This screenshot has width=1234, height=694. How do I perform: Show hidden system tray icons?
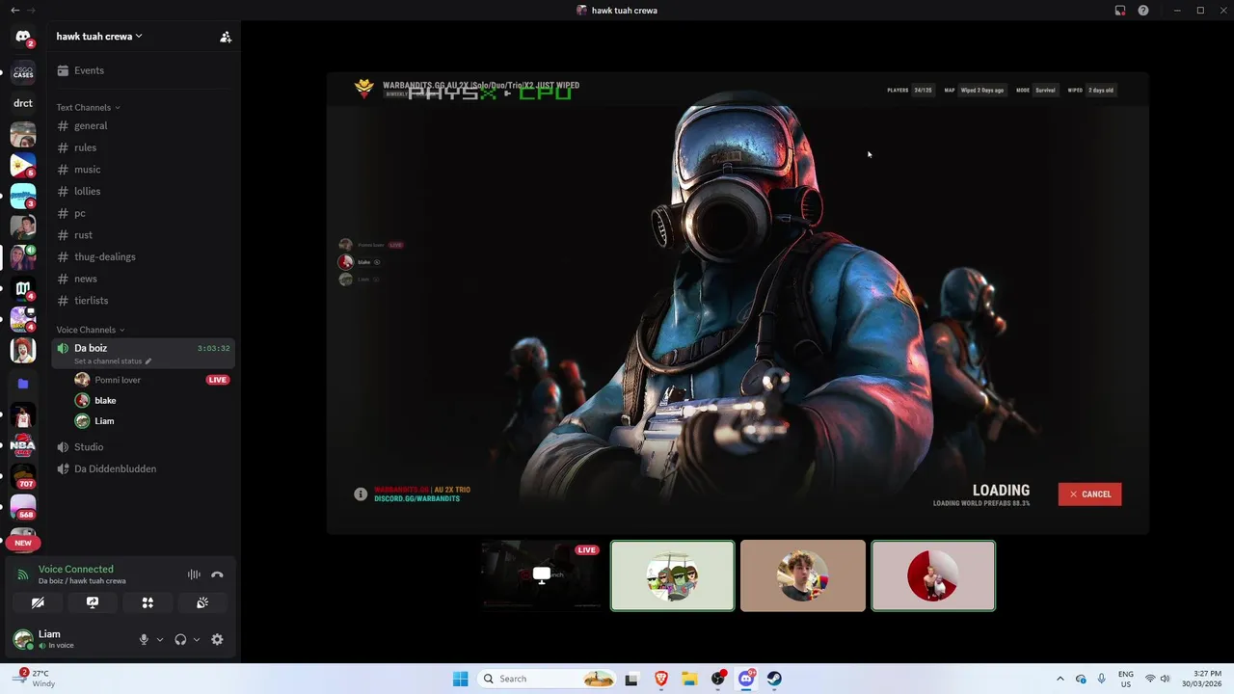pyautogui.click(x=1060, y=679)
